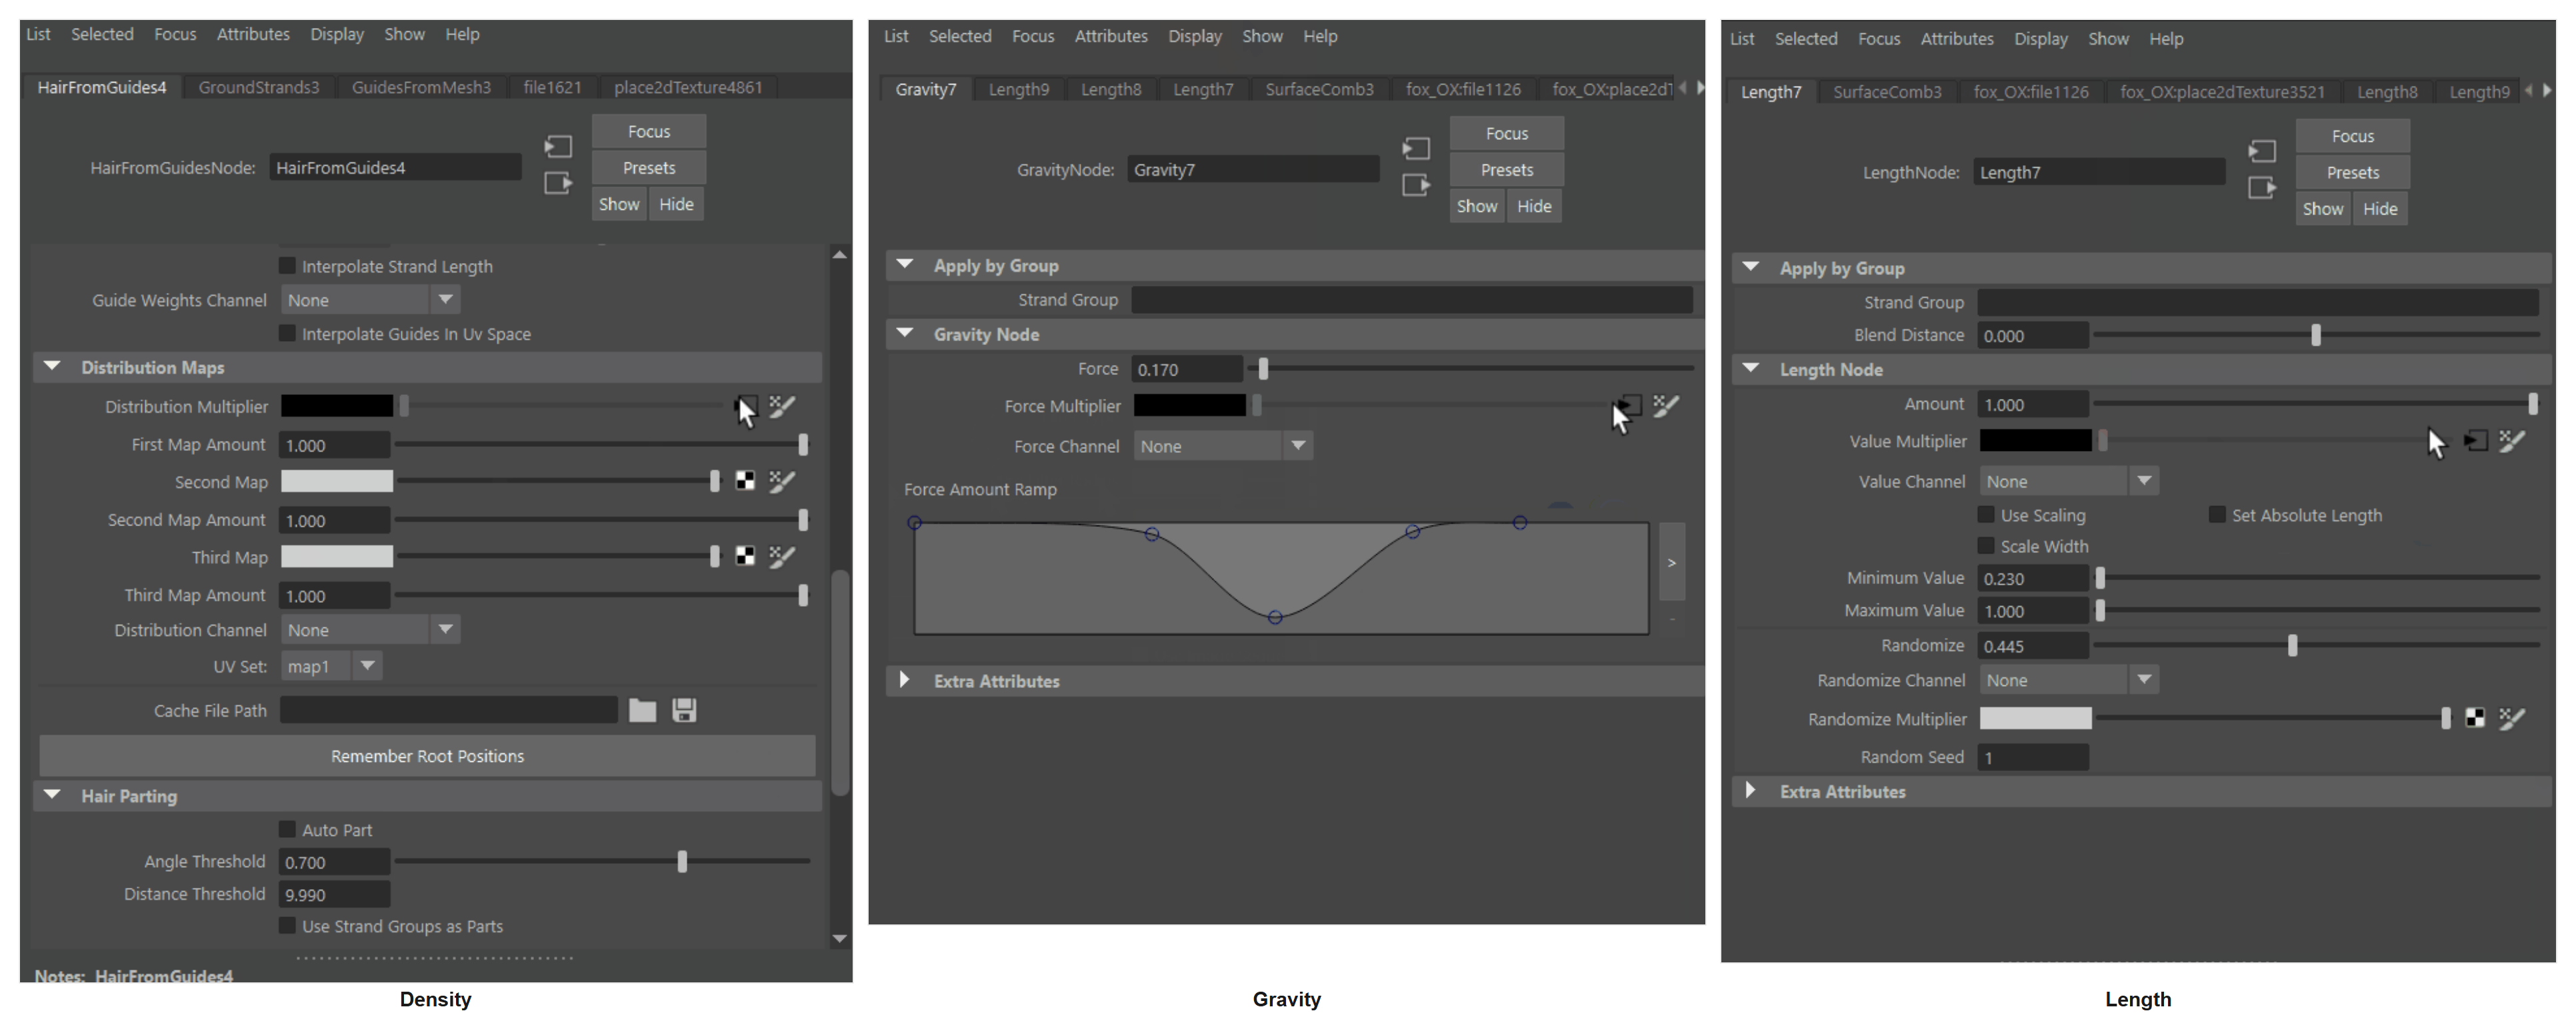This screenshot has width=2576, height=1025.
Task: Open Display menu in Gravity panel
Action: (x=1195, y=36)
